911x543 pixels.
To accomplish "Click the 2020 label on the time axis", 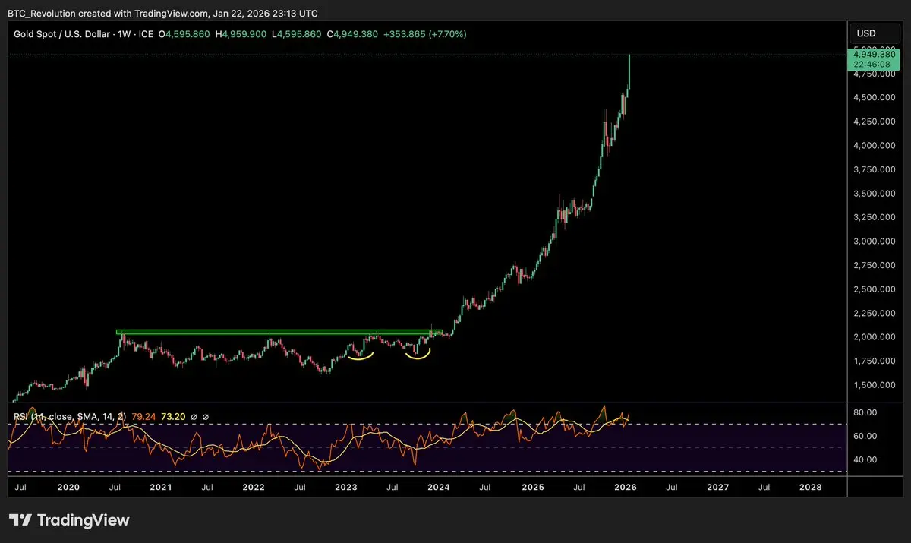I will (x=68, y=487).
